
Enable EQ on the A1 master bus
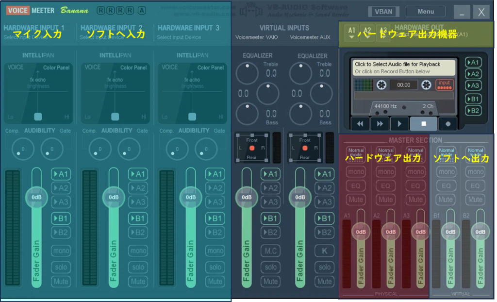(356, 185)
